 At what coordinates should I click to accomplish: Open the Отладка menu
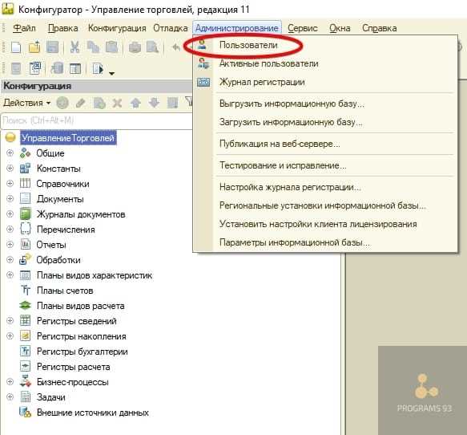171,28
